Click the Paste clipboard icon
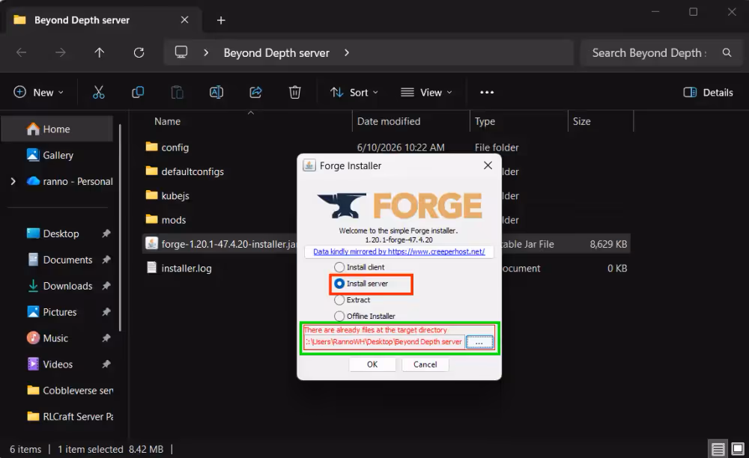This screenshot has width=749, height=458. (177, 92)
